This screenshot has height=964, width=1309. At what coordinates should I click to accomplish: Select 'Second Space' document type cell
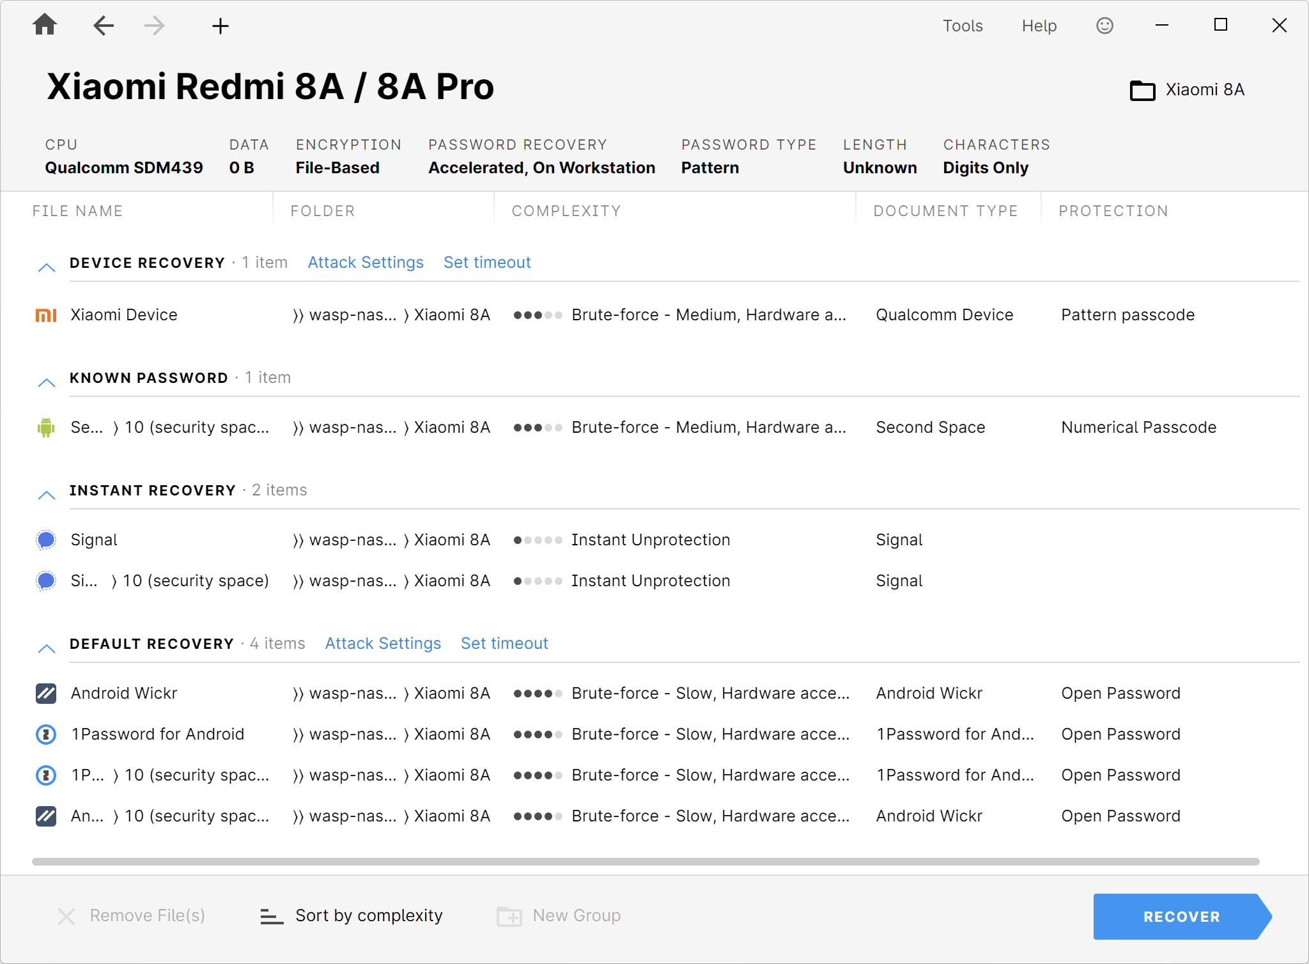(931, 428)
